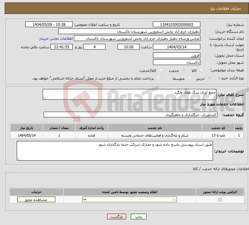Click the need date cell 1404/05/14 in table
This screenshot has width=249, height=225.
27,135
